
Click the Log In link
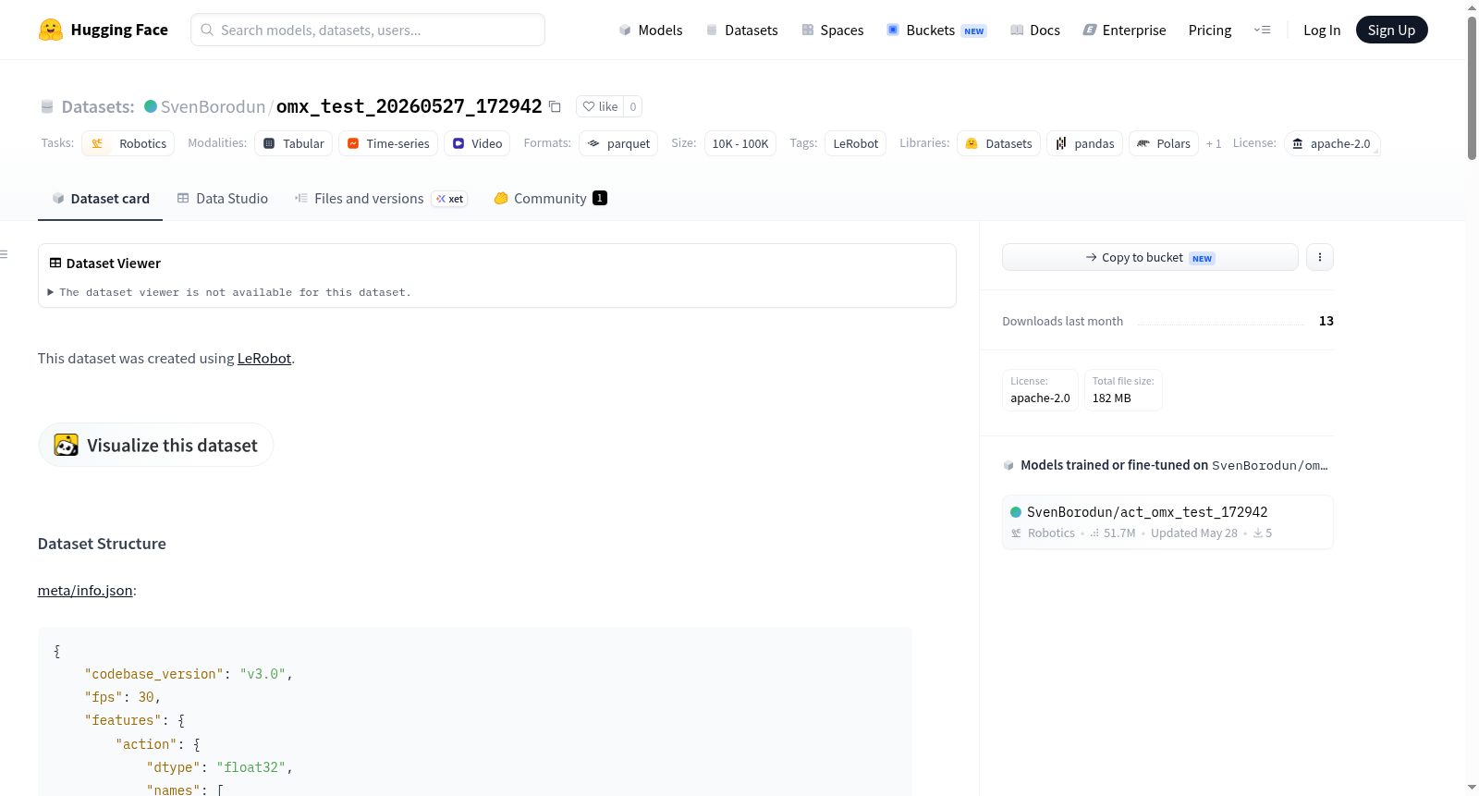point(1322,30)
